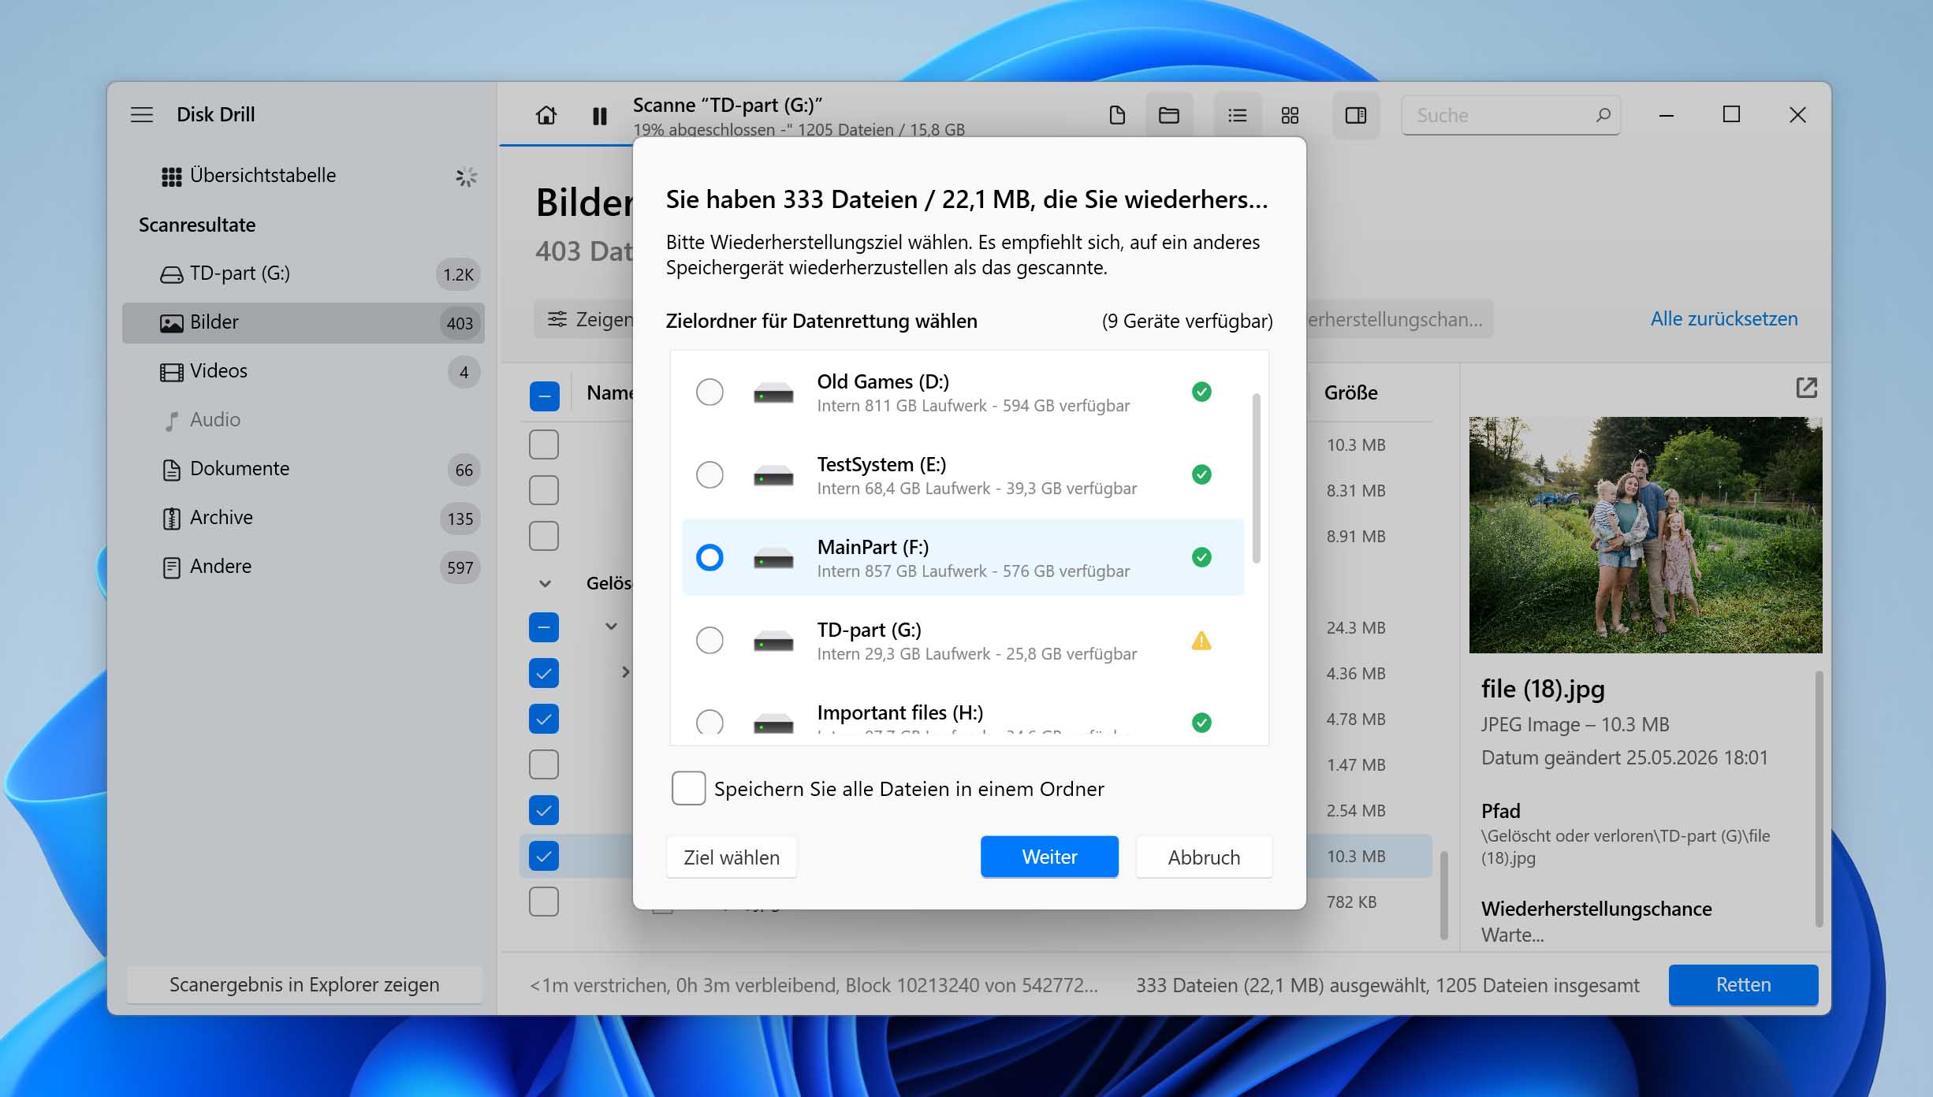Click the loading spinner next to Übersichtstabelle
The image size is (1933, 1097).
tap(466, 177)
